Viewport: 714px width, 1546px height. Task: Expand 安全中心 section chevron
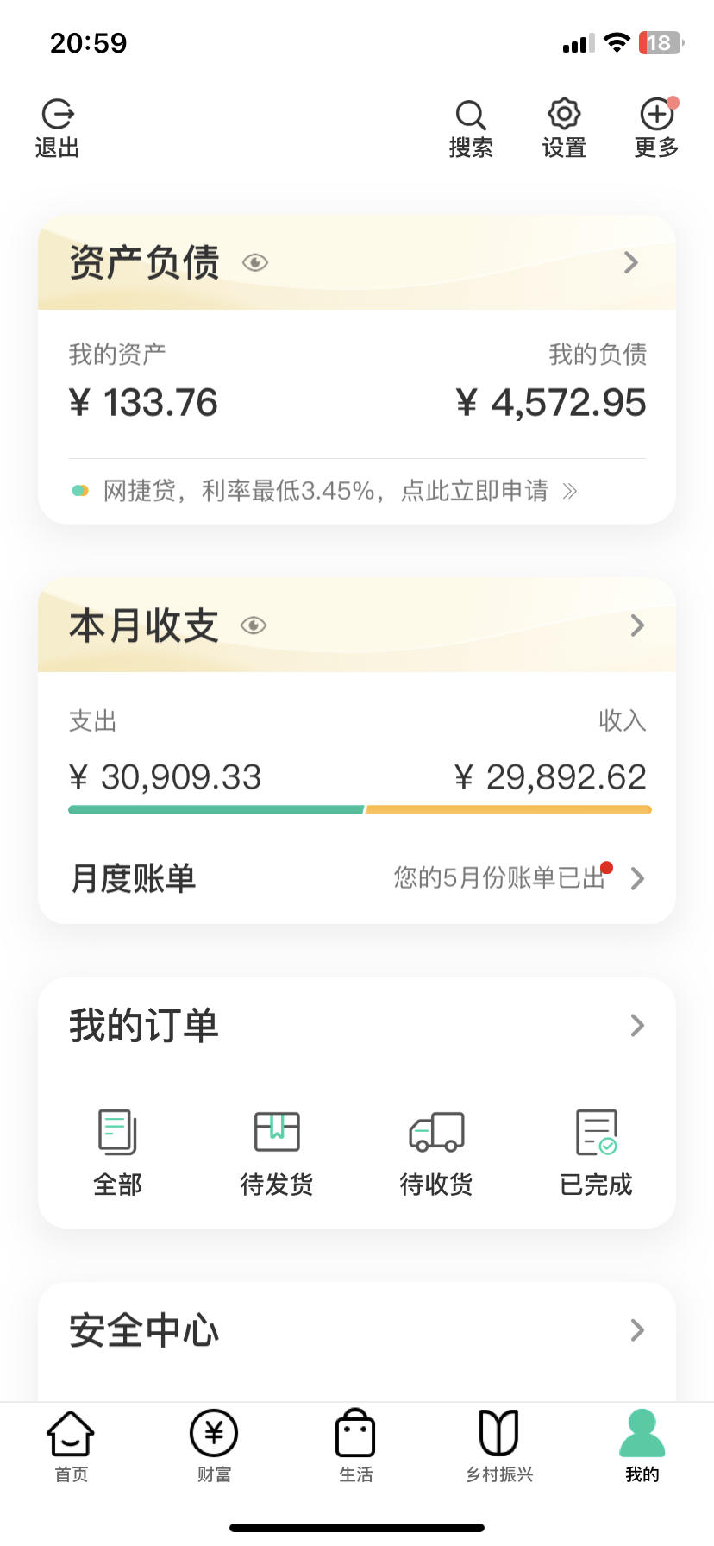point(637,1329)
